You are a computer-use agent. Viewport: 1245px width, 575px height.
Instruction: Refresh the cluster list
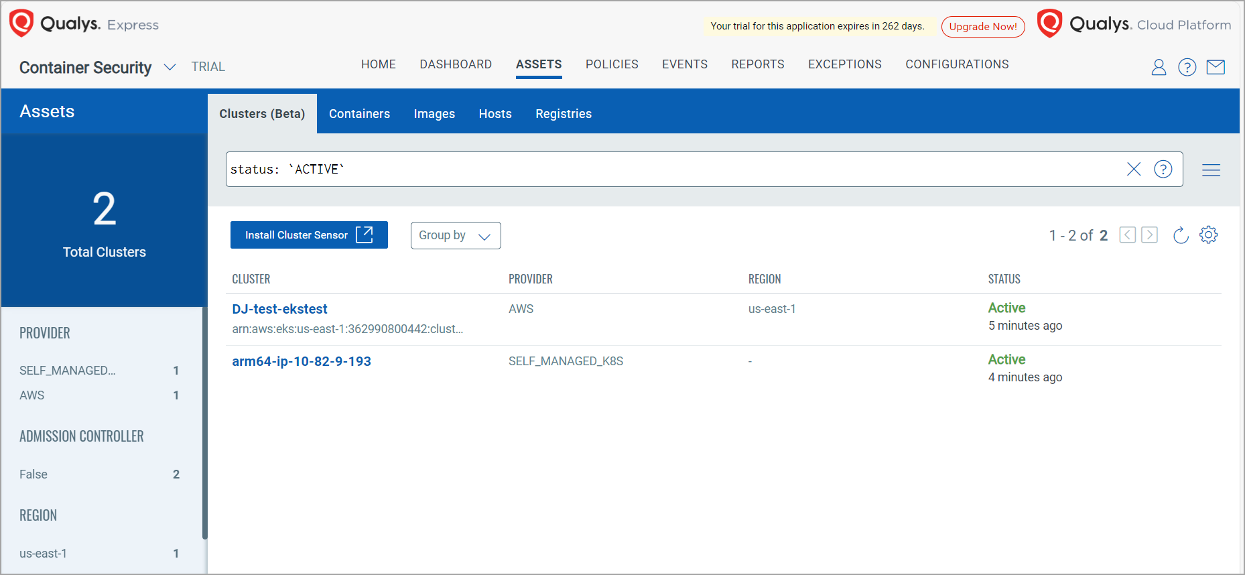(x=1181, y=235)
